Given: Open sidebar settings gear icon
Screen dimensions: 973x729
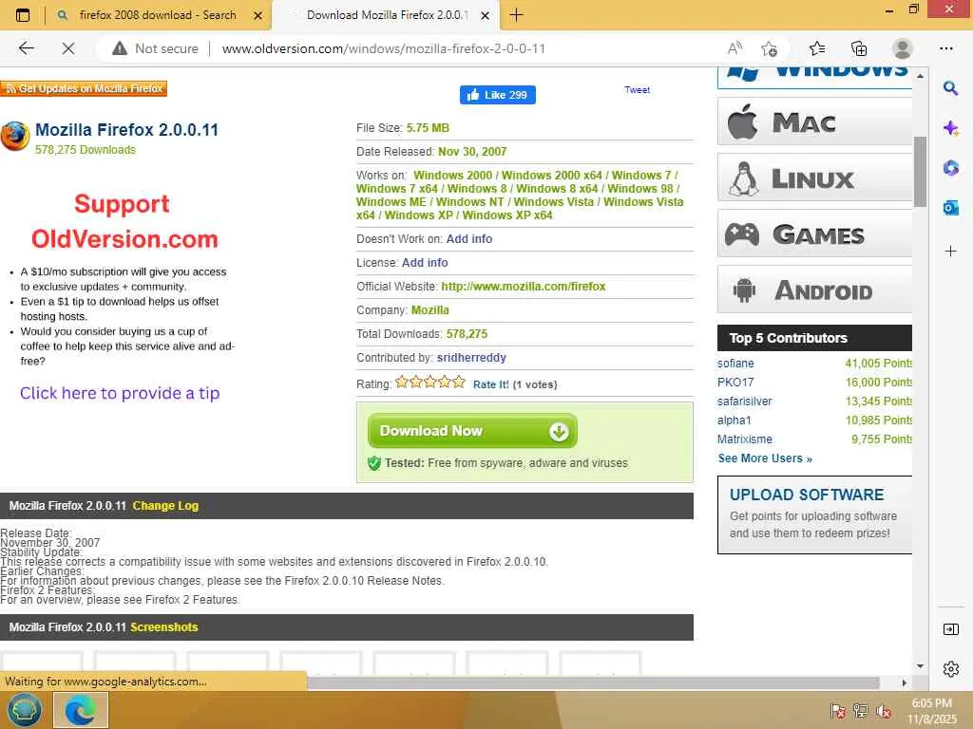Looking at the screenshot, I should [950, 669].
